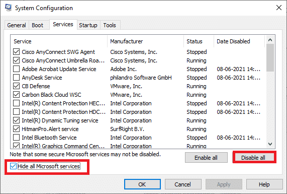Switch to the Startup tab

point(88,25)
